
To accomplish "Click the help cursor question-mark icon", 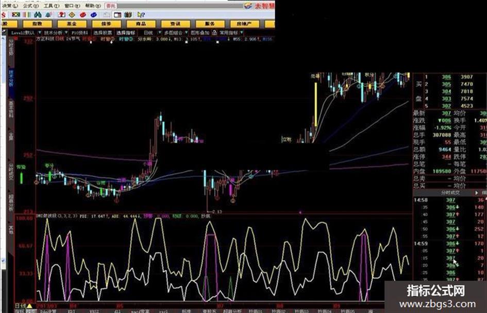I will pyautogui.click(x=141, y=14).
